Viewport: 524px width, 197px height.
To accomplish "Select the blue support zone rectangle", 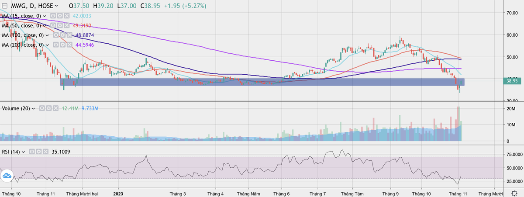I will pos(262,82).
